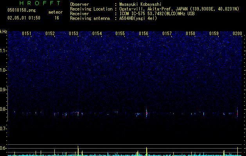Click the 0155 time marker
This screenshot has width=246, height=156.
(120, 34)
